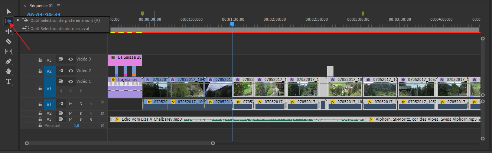
Task: Grab the horizontal zoom scrollbar's right handle
Action: pyautogui.click(x=213, y=143)
